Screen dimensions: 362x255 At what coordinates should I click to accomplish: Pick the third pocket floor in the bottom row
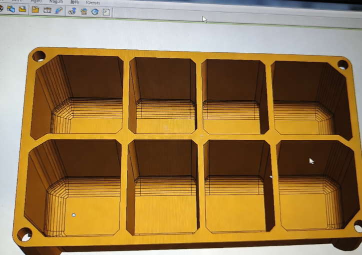pyautogui.click(x=235, y=212)
